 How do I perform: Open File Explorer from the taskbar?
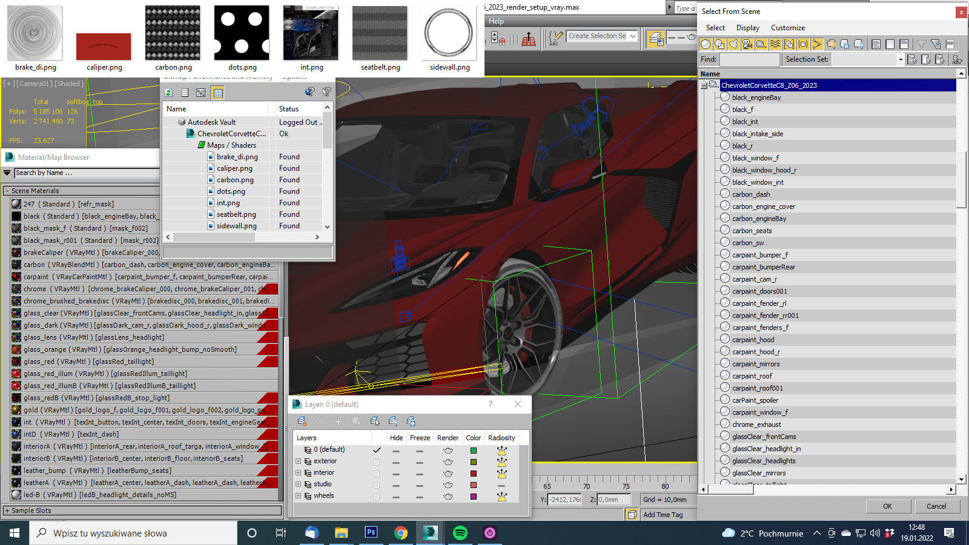coord(341,533)
